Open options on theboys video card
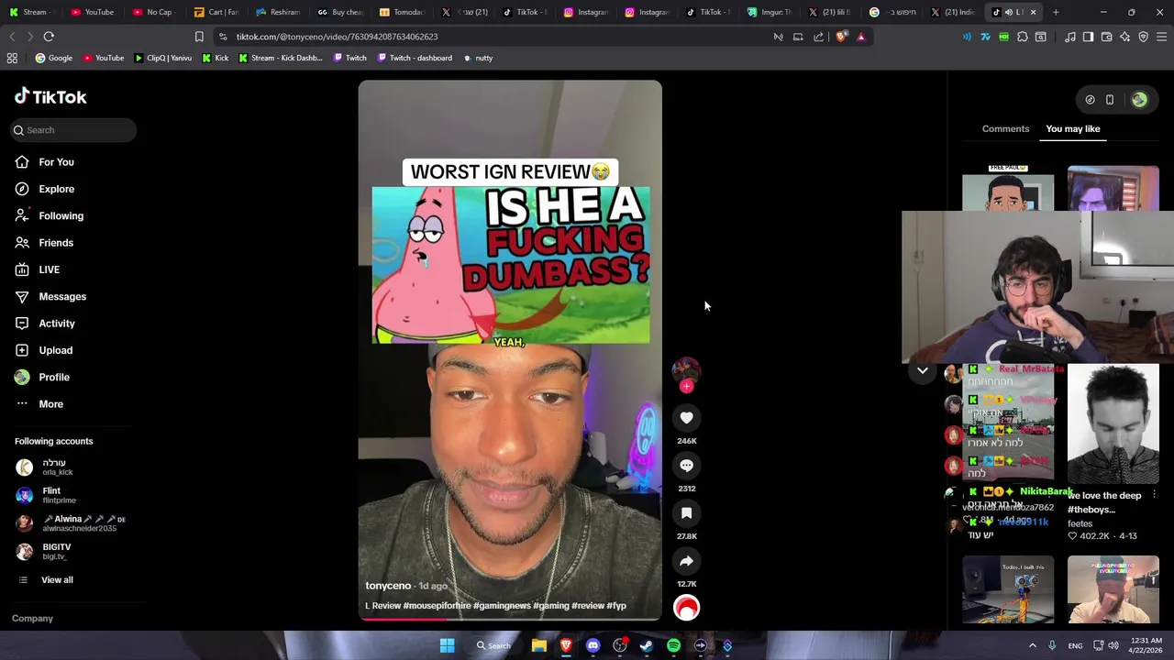The image size is (1174, 660). 1154,495
